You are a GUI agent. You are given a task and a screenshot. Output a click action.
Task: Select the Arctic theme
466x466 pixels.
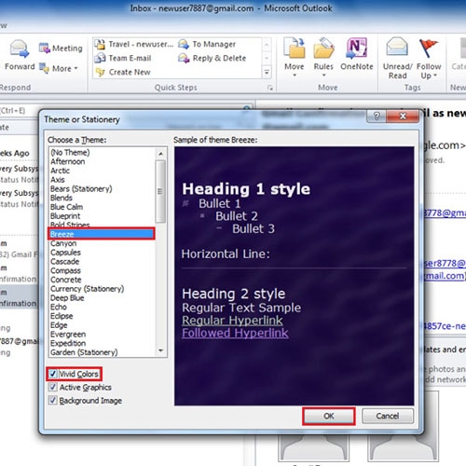coord(60,171)
